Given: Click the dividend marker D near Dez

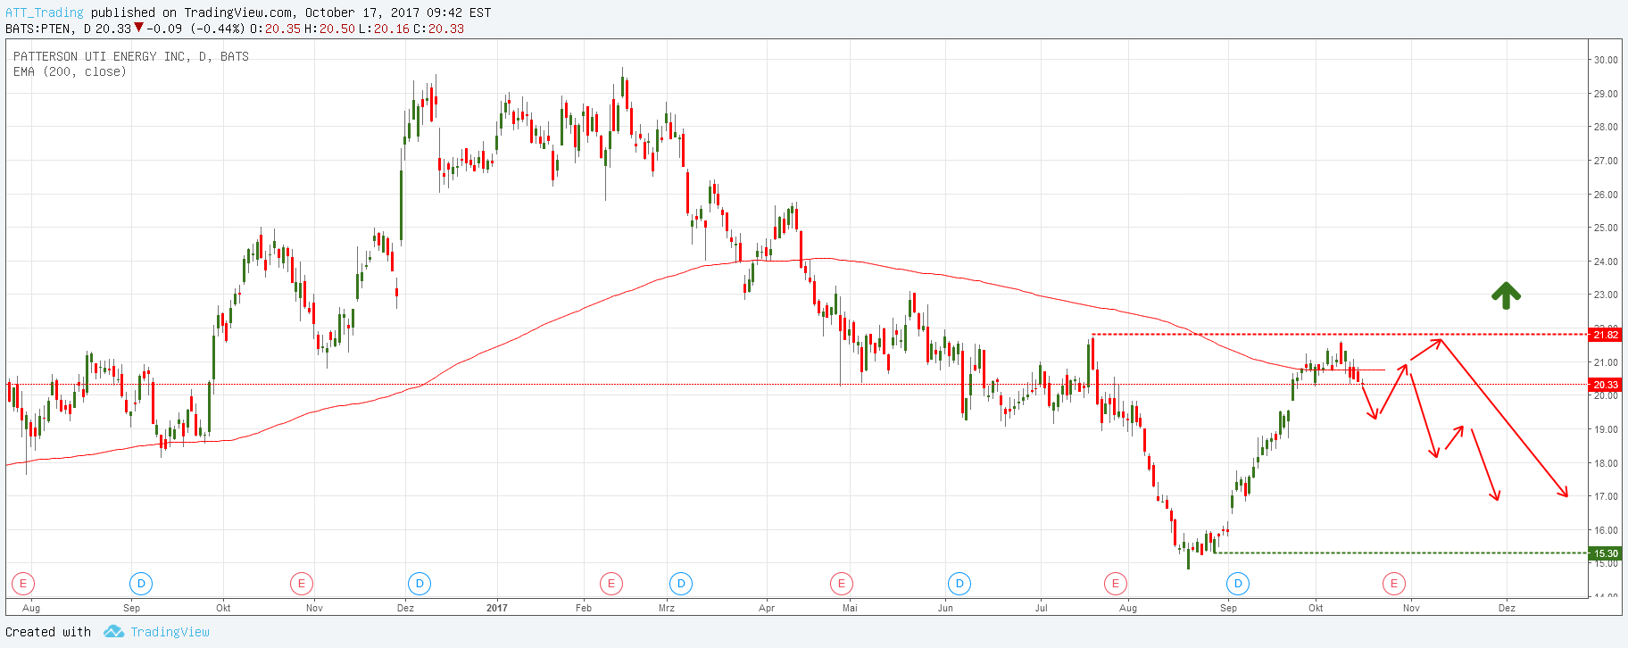Looking at the screenshot, I should (x=419, y=584).
